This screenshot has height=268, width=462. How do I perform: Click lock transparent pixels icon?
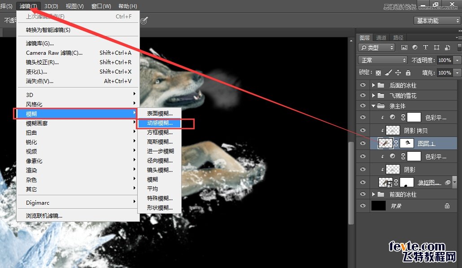tap(378, 73)
